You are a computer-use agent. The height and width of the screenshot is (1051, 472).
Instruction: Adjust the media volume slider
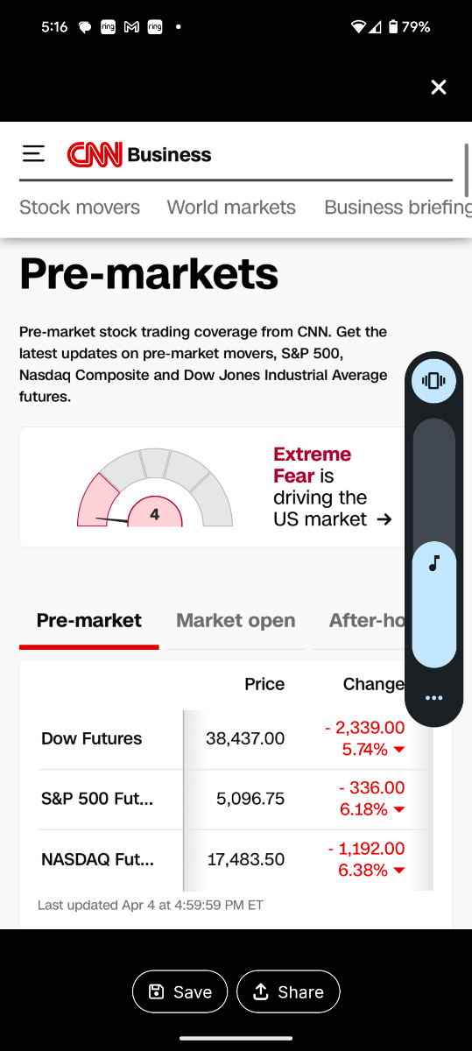pos(433,543)
